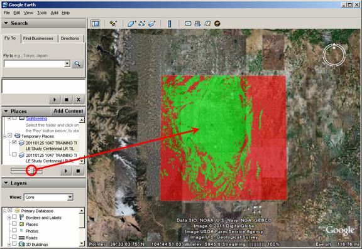Click the Add Content button
The width and height of the screenshot is (362, 249).
(68, 111)
